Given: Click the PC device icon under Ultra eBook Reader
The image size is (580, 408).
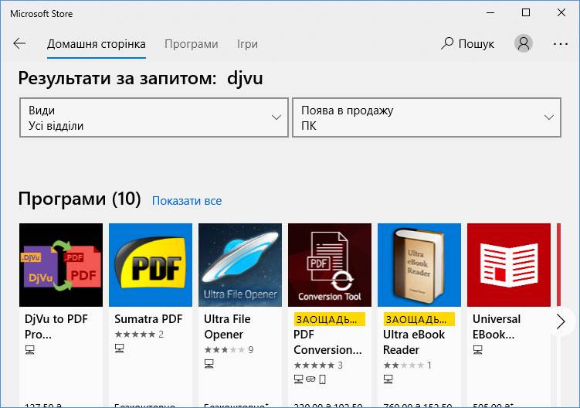Looking at the screenshot, I should pos(388,379).
